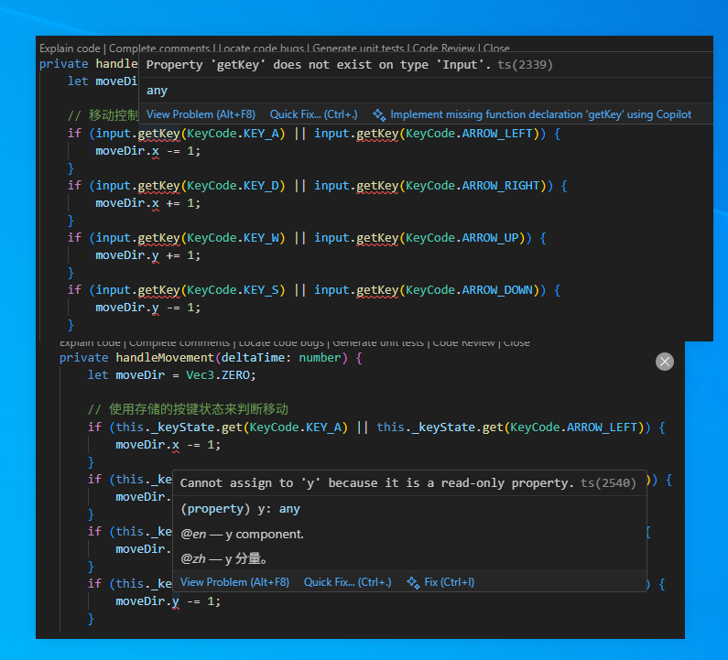Image resolution: width=728 pixels, height=660 pixels.
Task: Click upper 'Generate unit tests' CodeLens link
Action: point(358,49)
